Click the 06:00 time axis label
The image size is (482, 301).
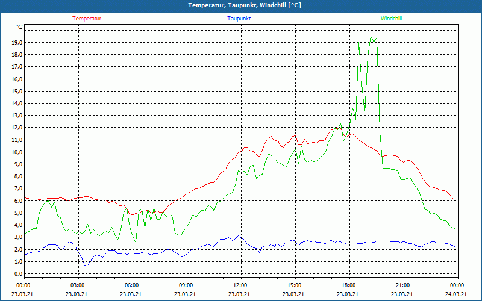[131, 285]
